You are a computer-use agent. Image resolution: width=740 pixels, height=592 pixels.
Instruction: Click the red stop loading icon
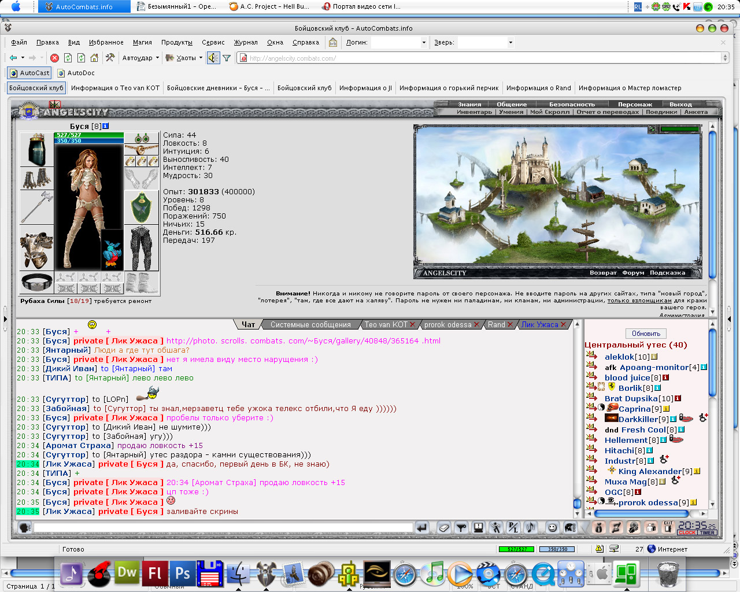point(54,58)
